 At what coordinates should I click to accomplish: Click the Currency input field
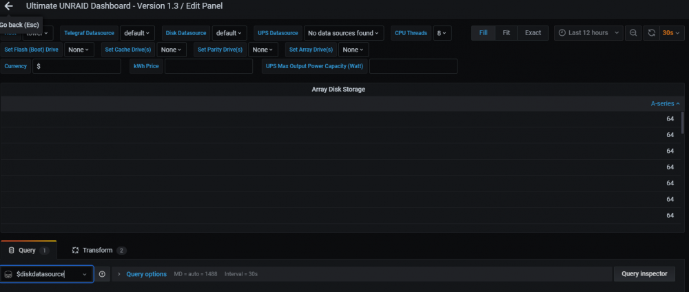tap(76, 66)
